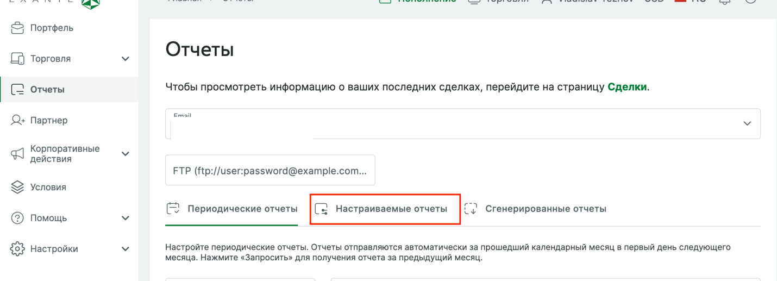Screen dimensions: 777x281
Task: Click the Условия layers icon
Action: (x=17, y=187)
